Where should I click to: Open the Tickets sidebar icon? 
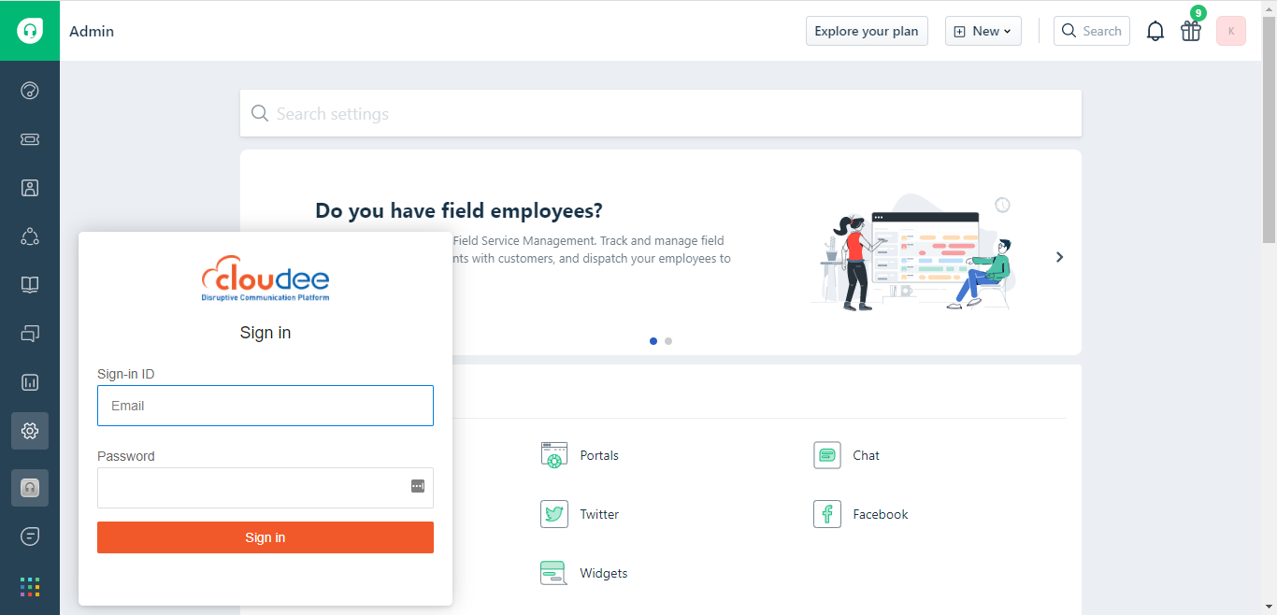pos(30,139)
